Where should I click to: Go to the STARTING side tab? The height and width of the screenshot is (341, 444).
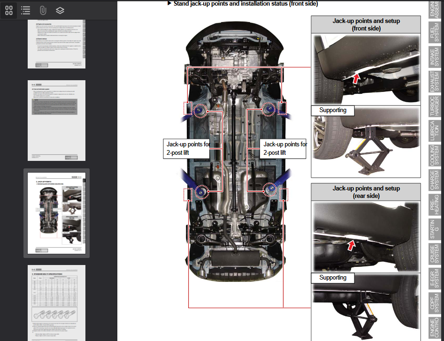pos(434,228)
